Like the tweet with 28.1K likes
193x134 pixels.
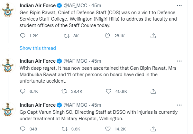107,36
